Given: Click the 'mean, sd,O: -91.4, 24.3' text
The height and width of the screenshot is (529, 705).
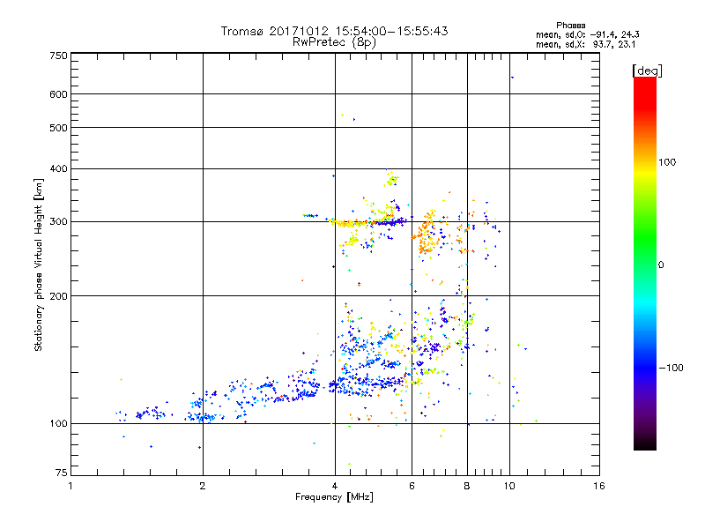Looking at the screenshot, I should 587,34.
